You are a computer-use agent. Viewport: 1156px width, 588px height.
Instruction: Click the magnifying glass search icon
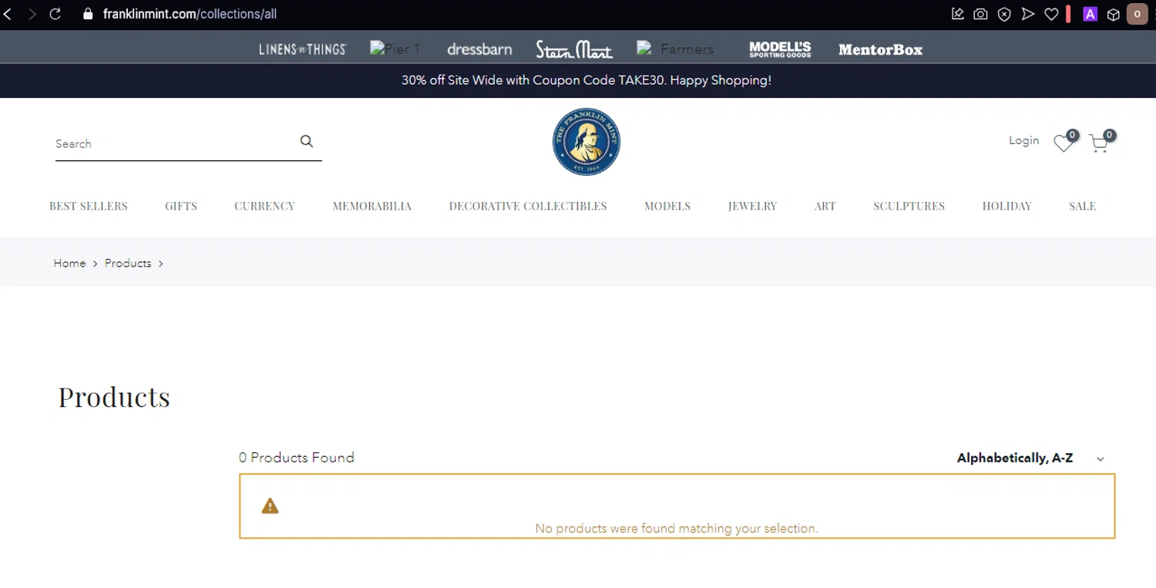(x=307, y=141)
